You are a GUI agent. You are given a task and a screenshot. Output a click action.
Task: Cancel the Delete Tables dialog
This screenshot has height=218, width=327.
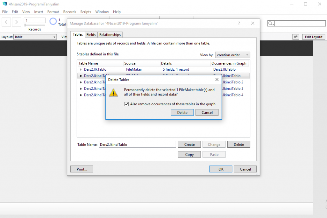(207, 112)
